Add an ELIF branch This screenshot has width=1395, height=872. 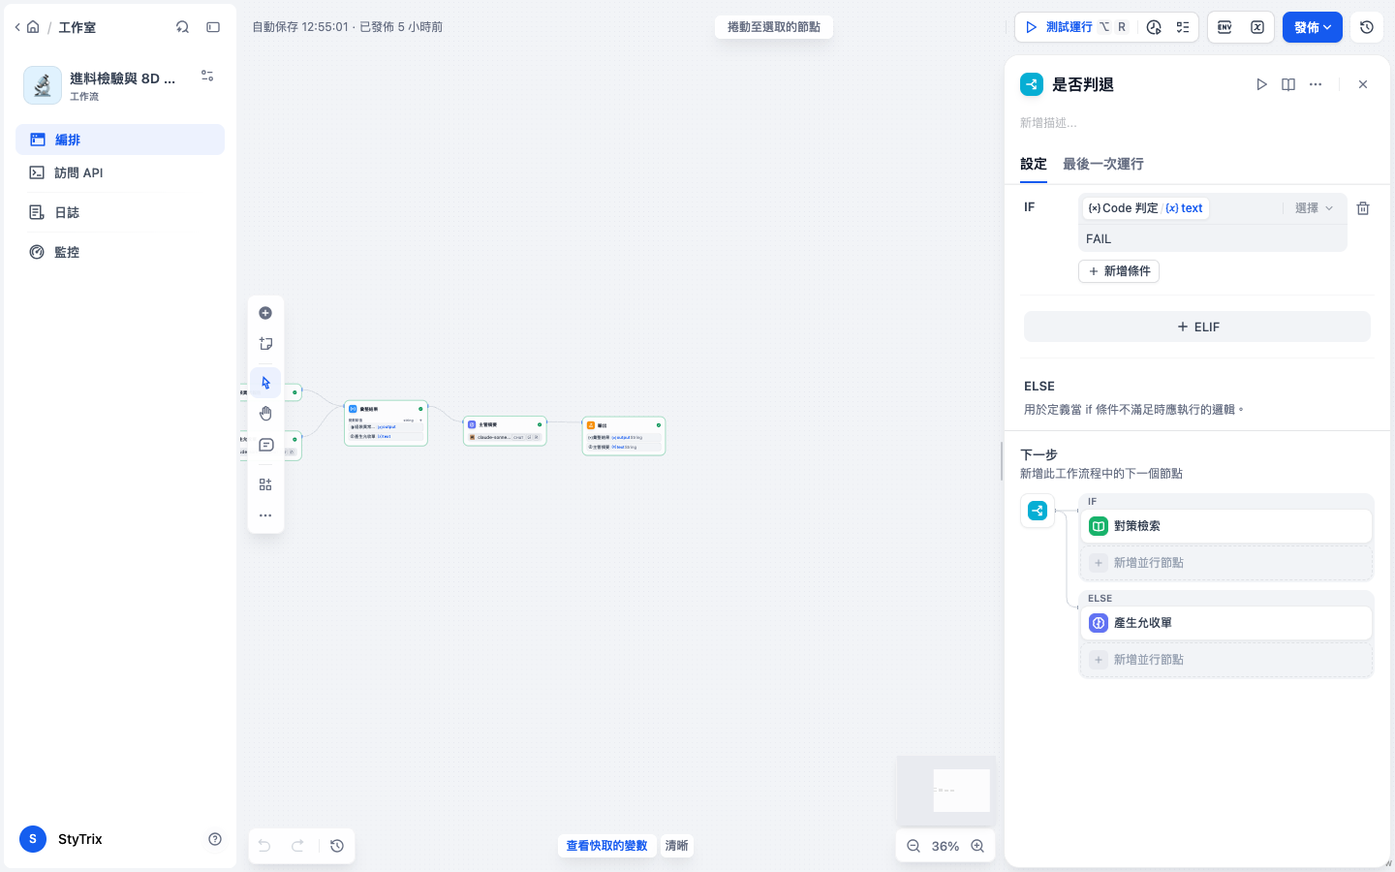coord(1197,327)
